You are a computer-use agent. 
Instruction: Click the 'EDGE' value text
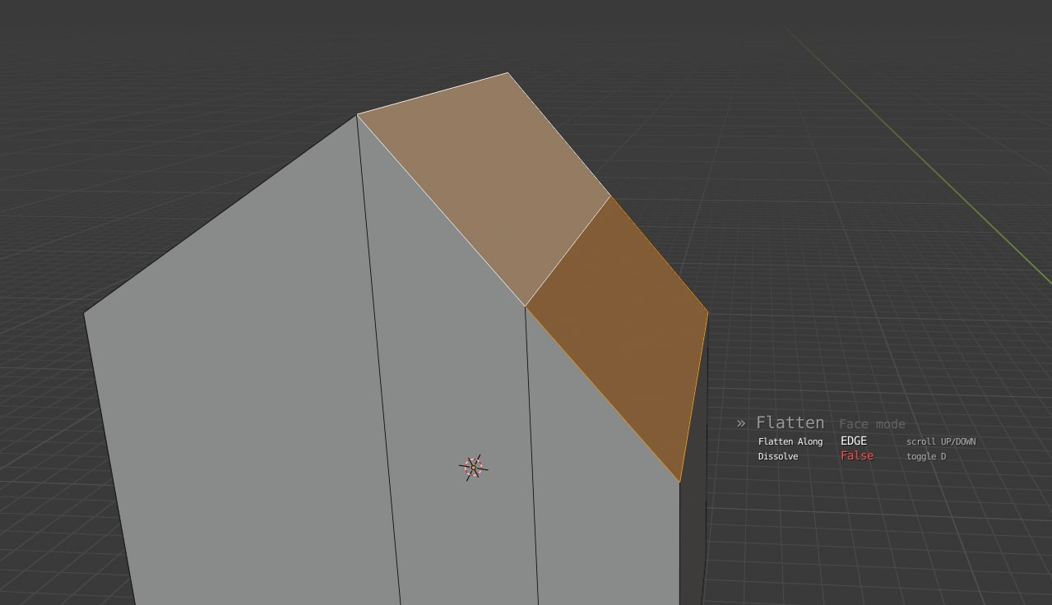click(x=853, y=441)
